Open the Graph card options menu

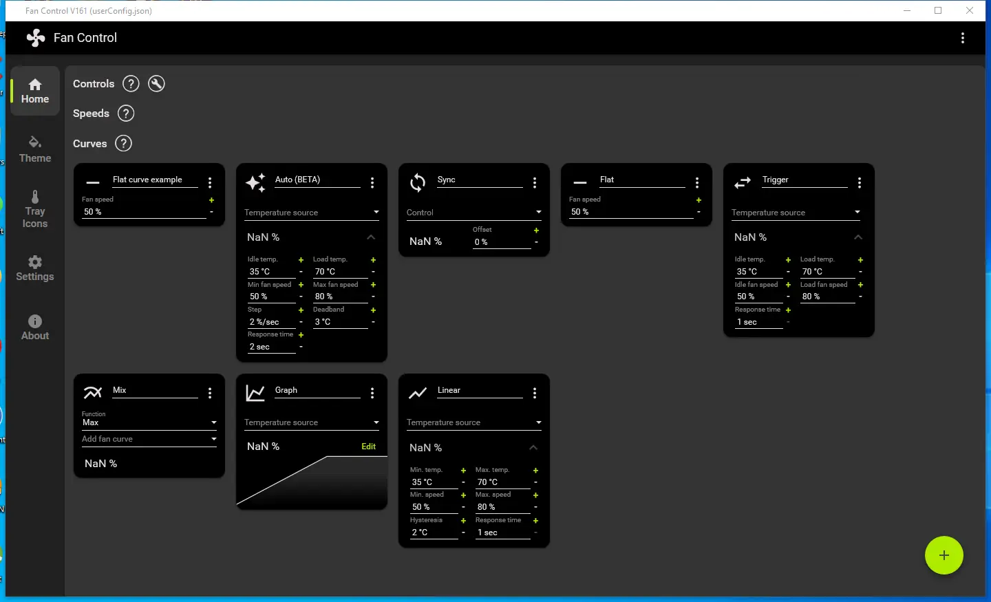tap(372, 393)
